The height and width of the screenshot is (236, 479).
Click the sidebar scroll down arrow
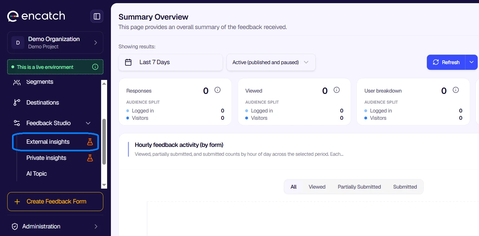click(x=104, y=185)
